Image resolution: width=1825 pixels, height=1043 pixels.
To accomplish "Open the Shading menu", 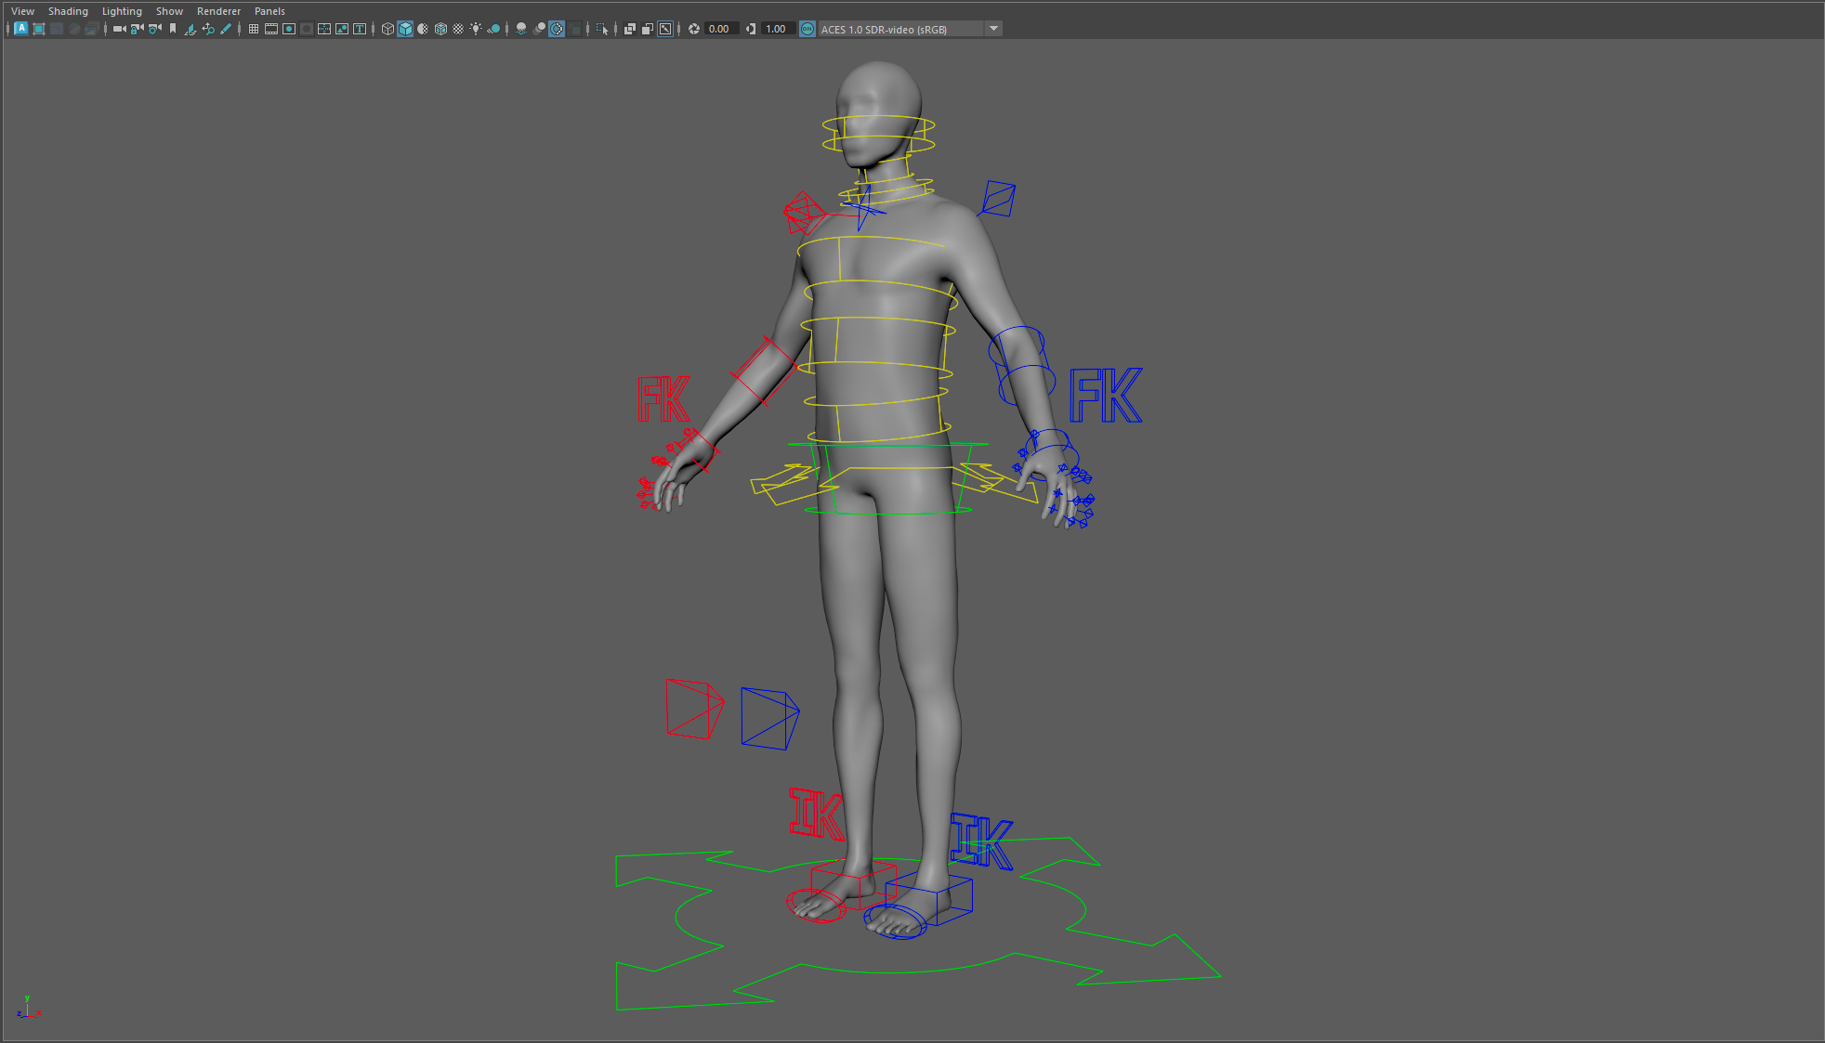I will (69, 10).
